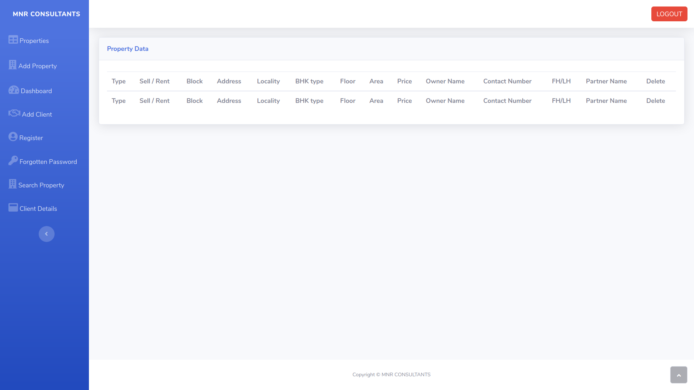Click the Properties table icon in sidebar
This screenshot has height=390, width=694.
pos(13,40)
